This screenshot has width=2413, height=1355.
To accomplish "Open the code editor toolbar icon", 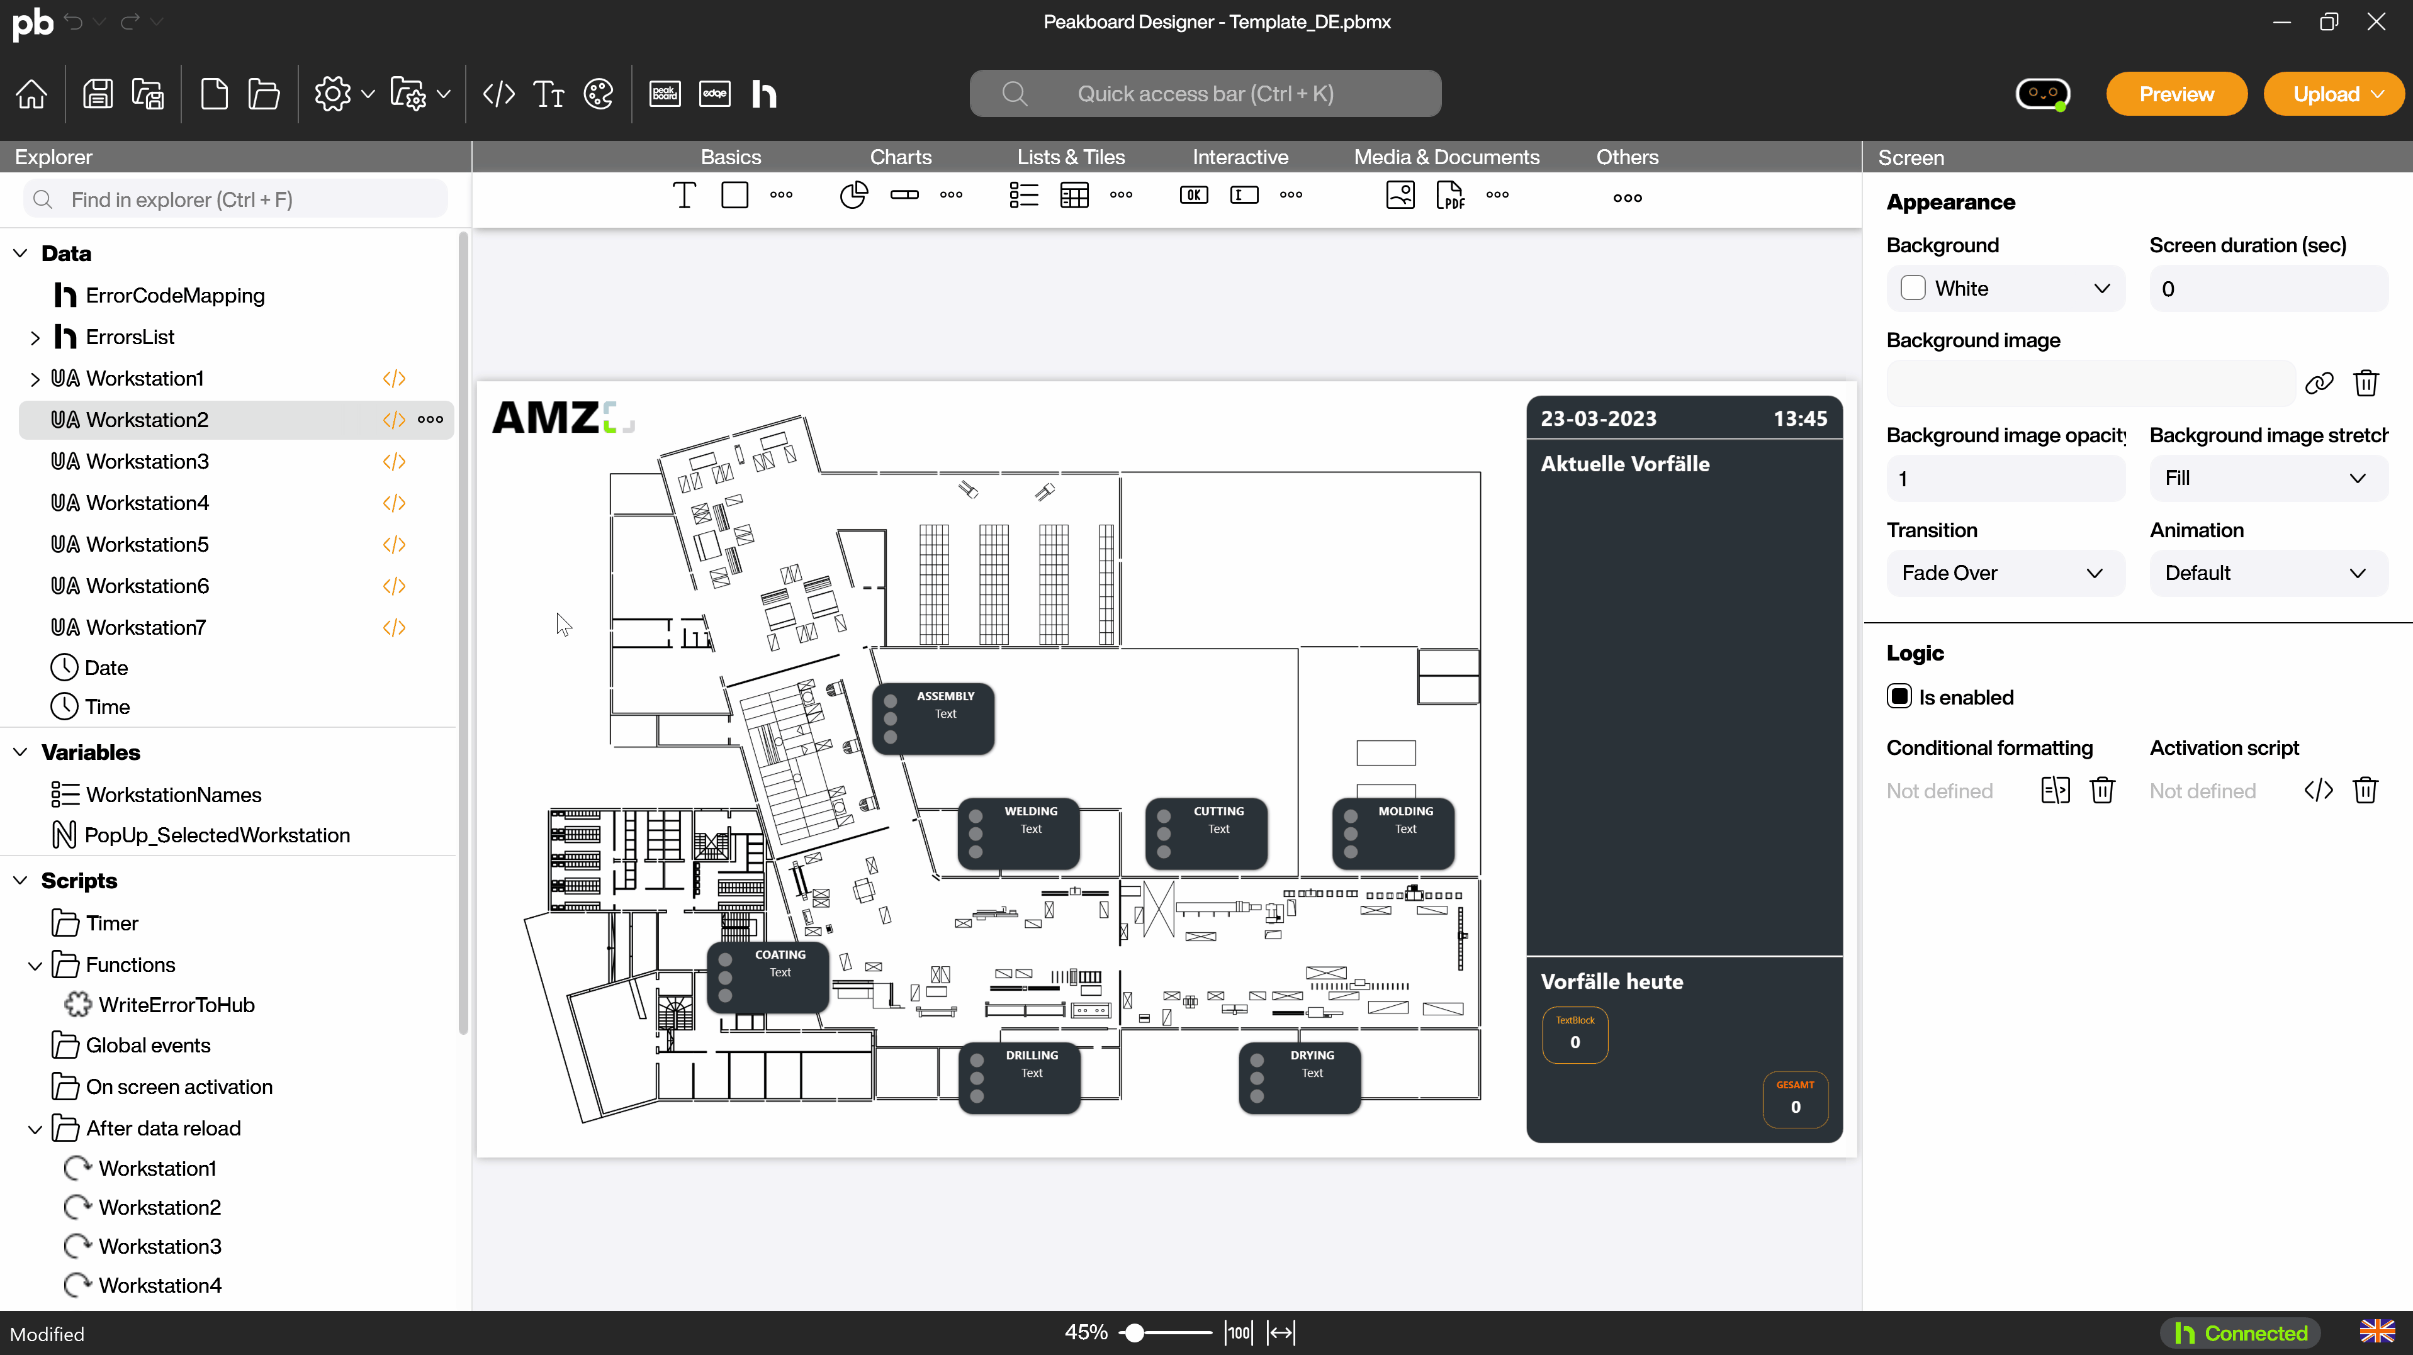I will [498, 94].
